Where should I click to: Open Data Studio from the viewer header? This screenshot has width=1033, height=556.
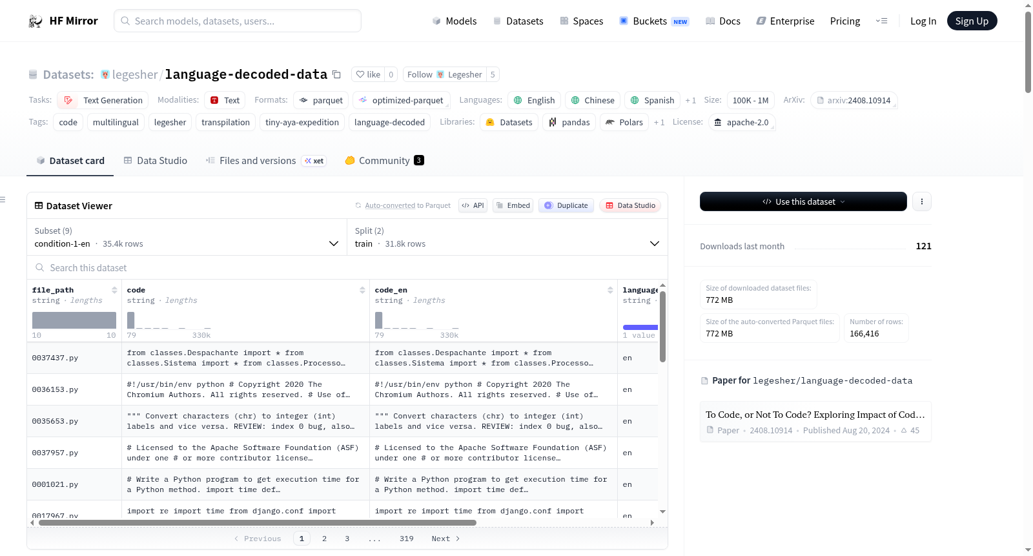(x=630, y=205)
